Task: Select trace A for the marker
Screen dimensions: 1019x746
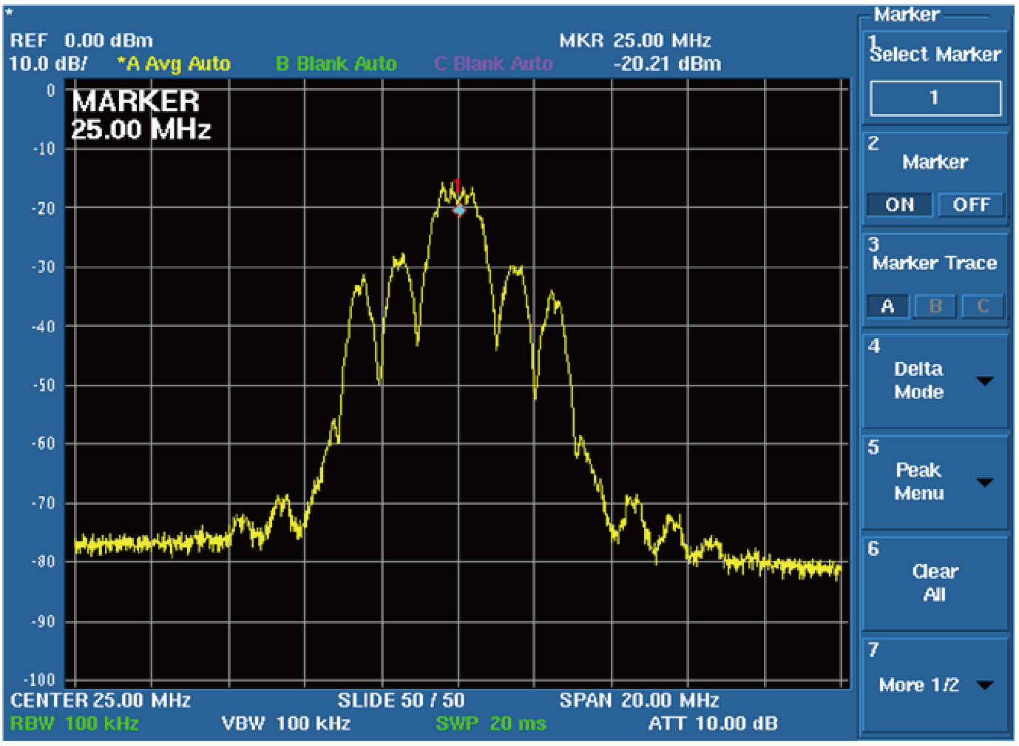Action: (x=888, y=306)
